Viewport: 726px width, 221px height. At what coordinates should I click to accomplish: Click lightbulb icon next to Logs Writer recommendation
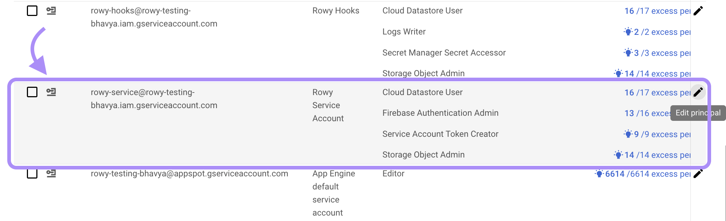coord(628,32)
